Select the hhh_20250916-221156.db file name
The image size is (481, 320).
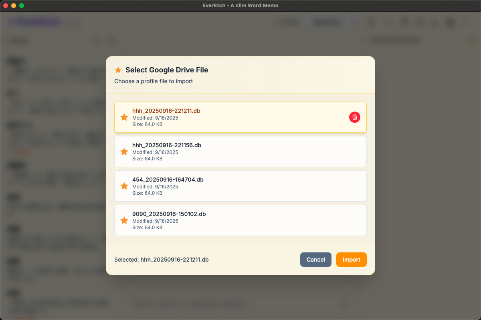click(x=166, y=145)
